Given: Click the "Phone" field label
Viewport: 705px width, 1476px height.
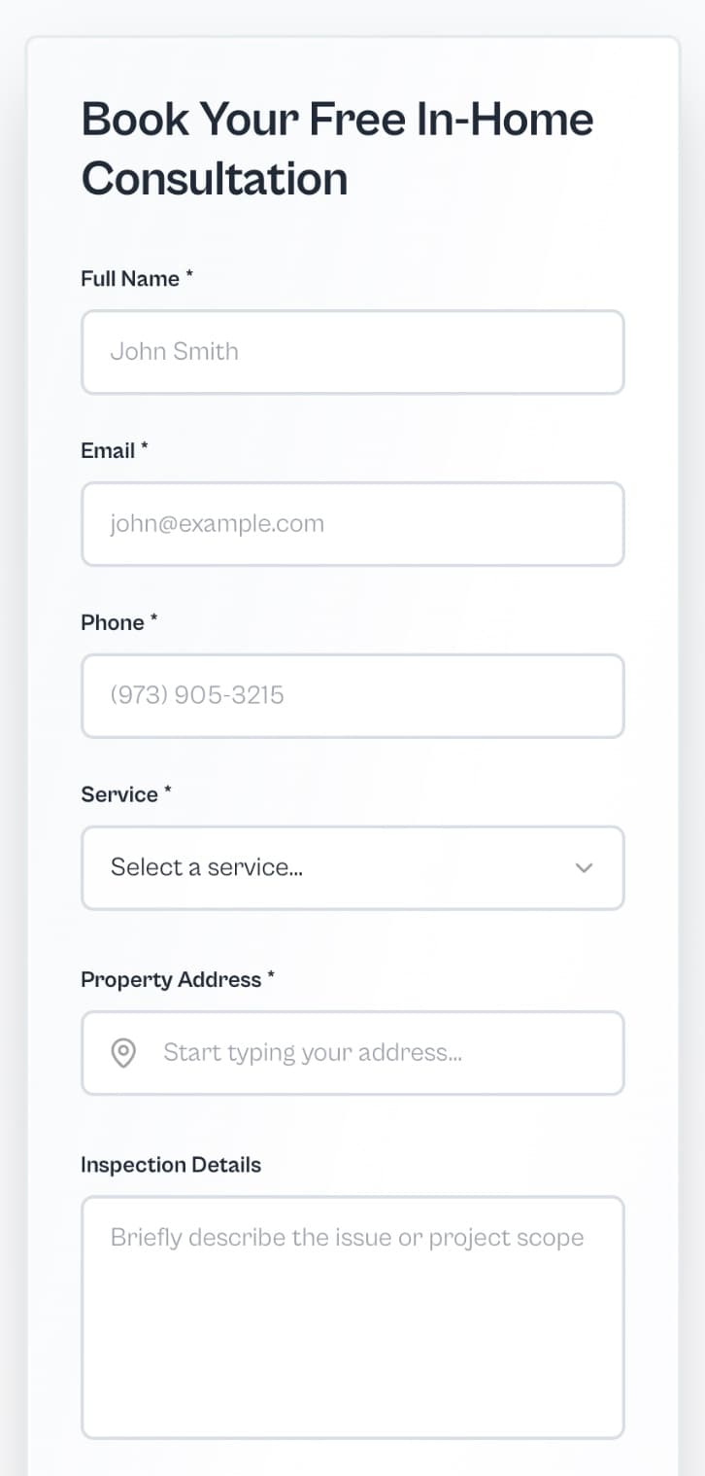Looking at the screenshot, I should point(113,623).
